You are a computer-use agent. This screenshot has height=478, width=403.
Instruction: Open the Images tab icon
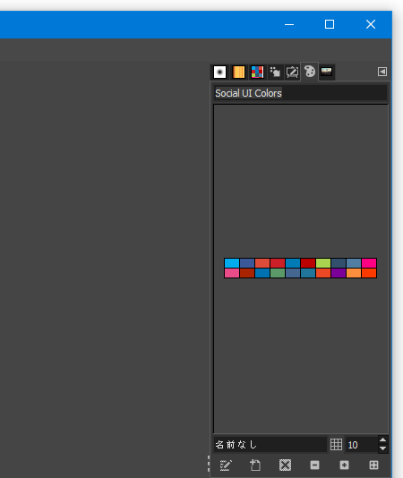326,73
